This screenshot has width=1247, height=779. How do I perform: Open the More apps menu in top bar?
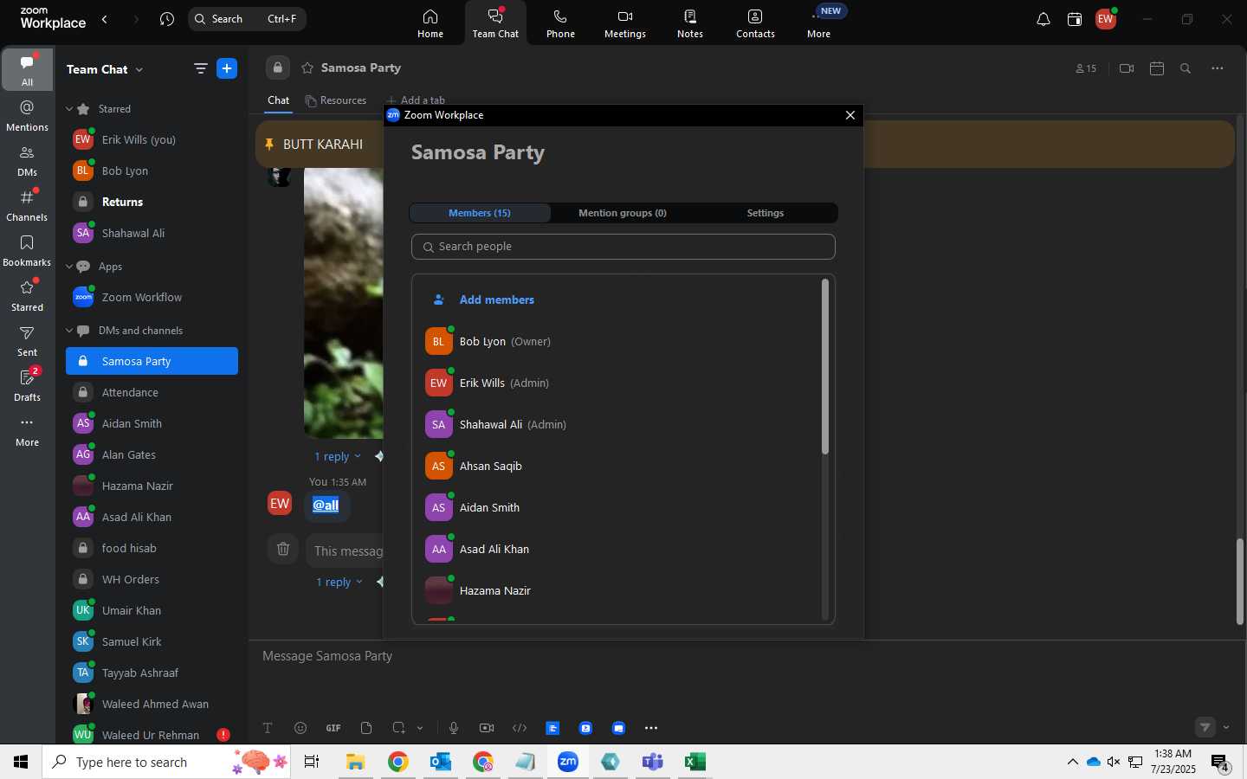point(819,23)
